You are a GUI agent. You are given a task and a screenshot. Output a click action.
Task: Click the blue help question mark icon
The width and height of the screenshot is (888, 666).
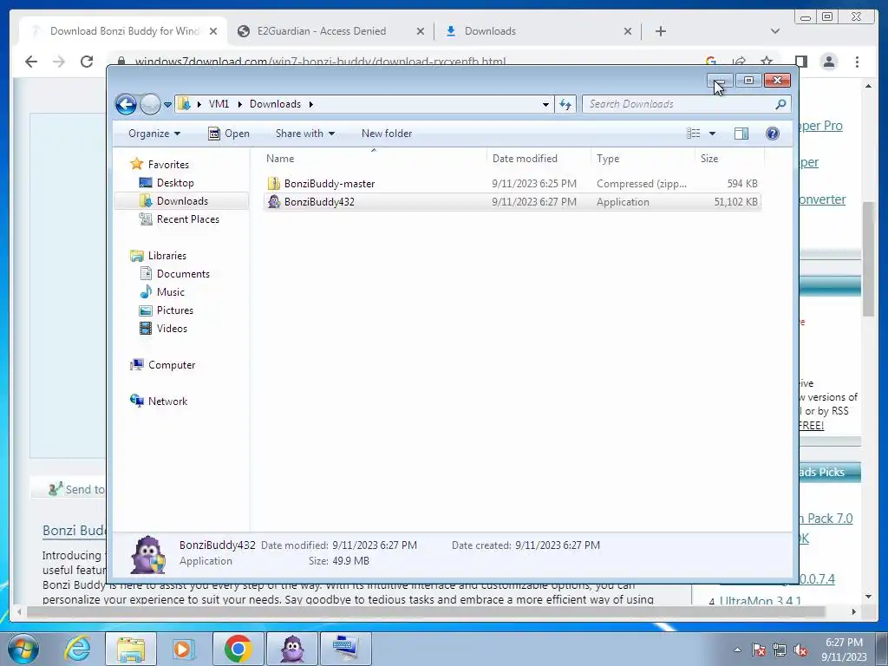[772, 134]
